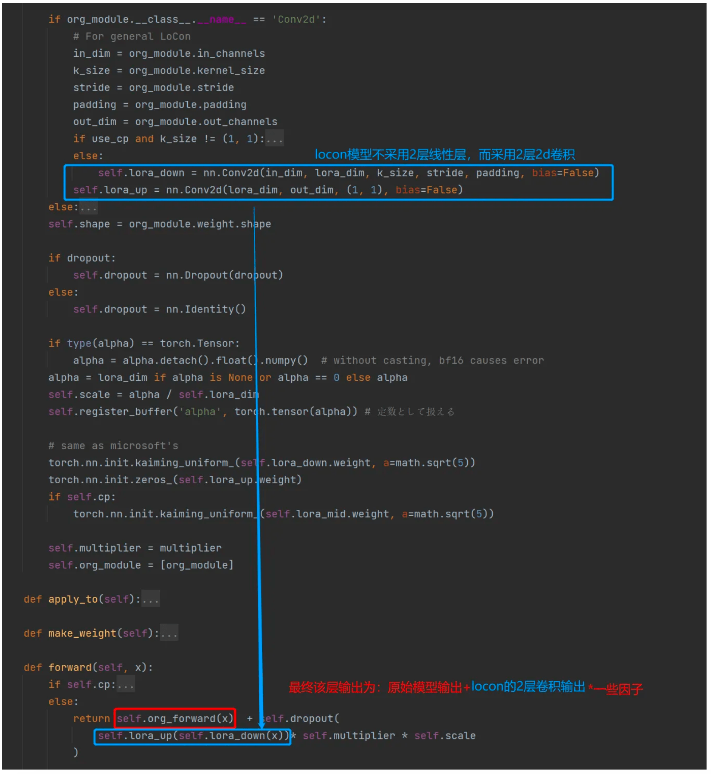
Task: Click 'if type(alpha) == torch.Tensor:' line
Action: 144,344
